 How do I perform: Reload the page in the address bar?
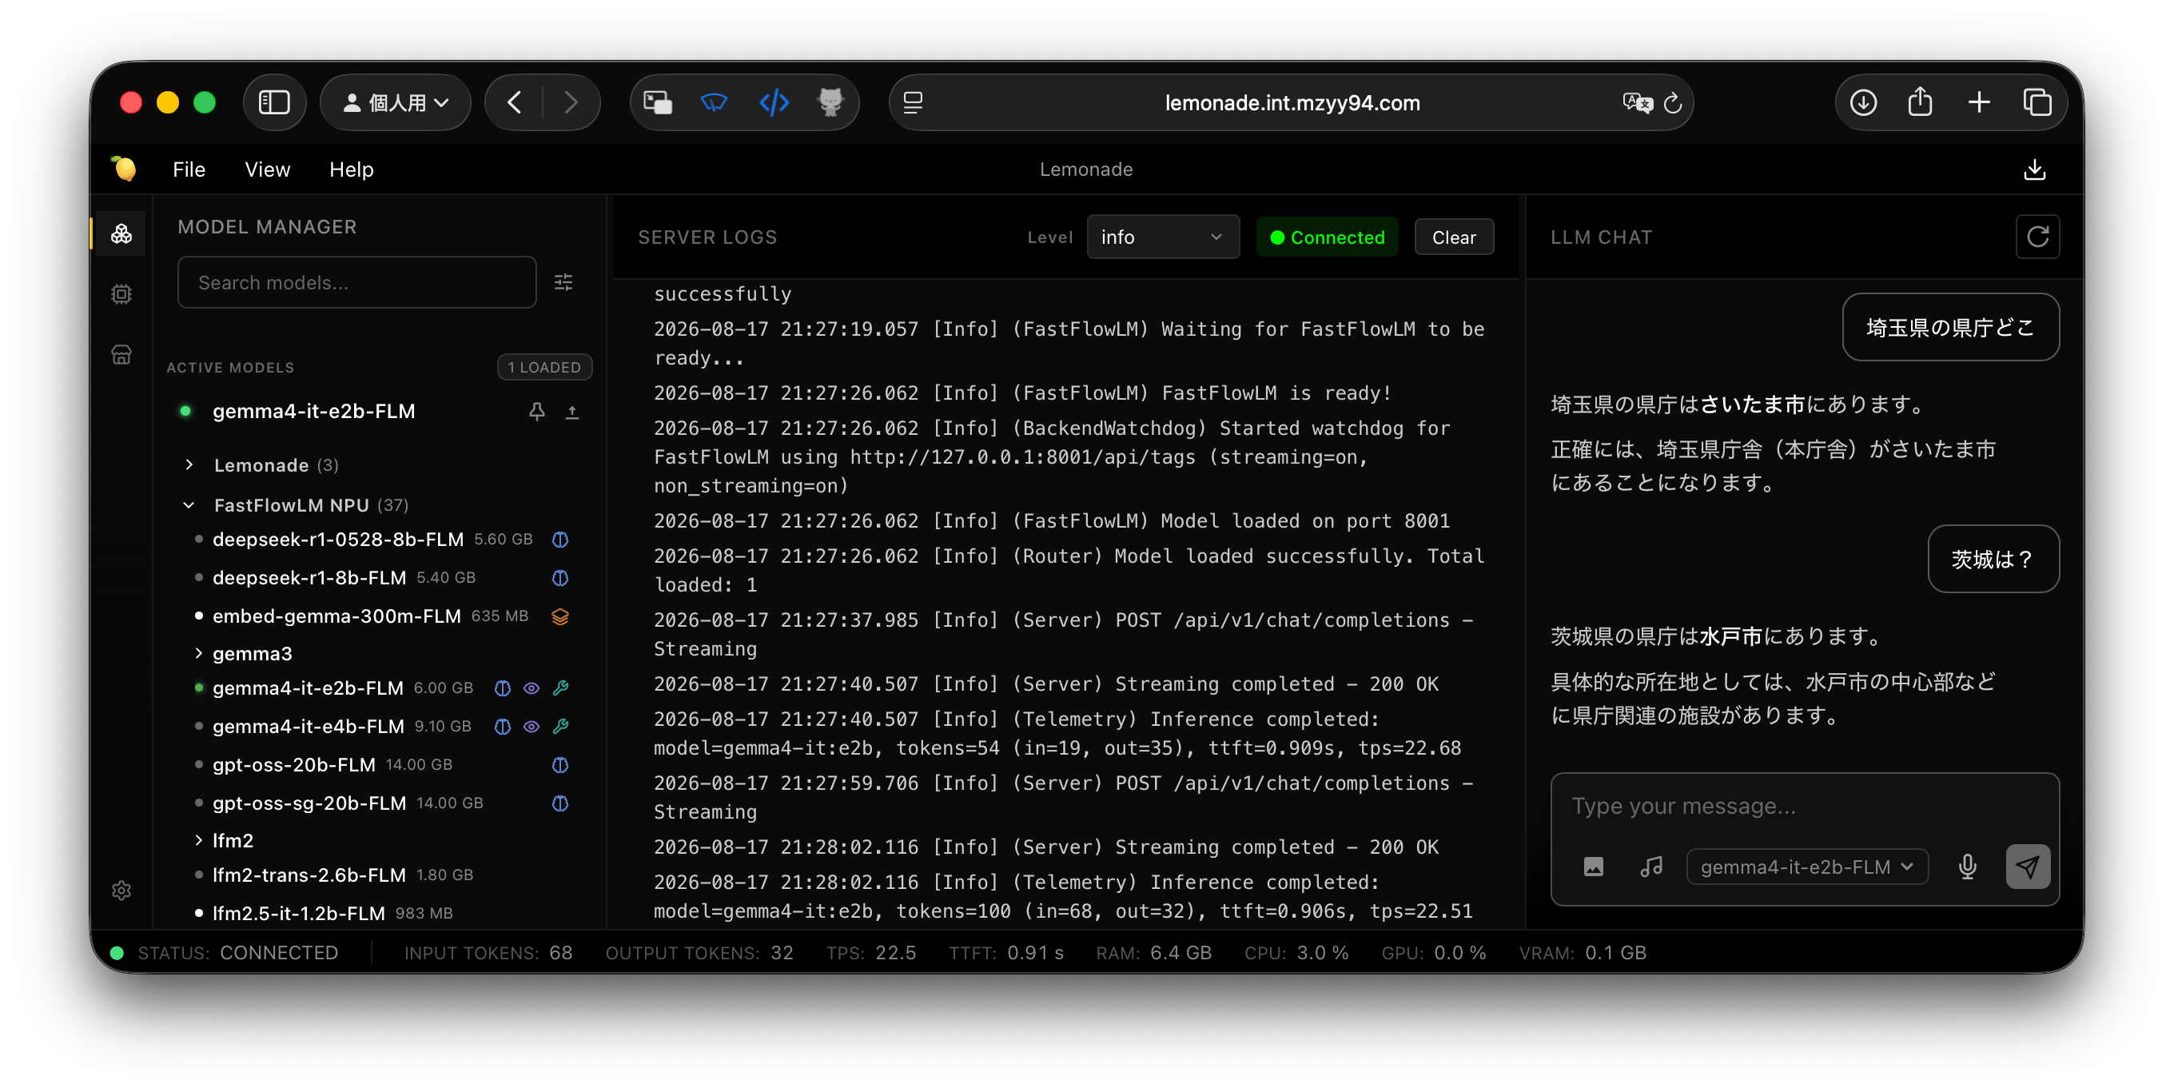pos(1673,103)
